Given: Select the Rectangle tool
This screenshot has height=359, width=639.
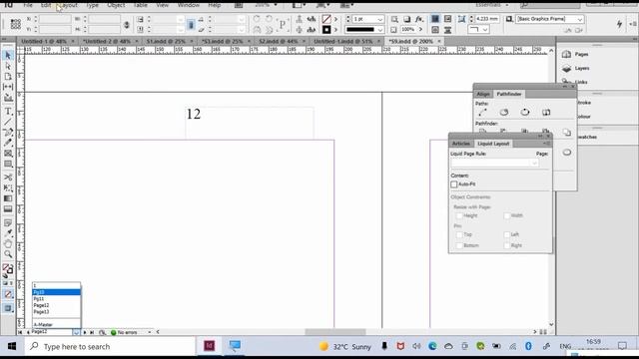Looking at the screenshot, I should tap(8, 164).
